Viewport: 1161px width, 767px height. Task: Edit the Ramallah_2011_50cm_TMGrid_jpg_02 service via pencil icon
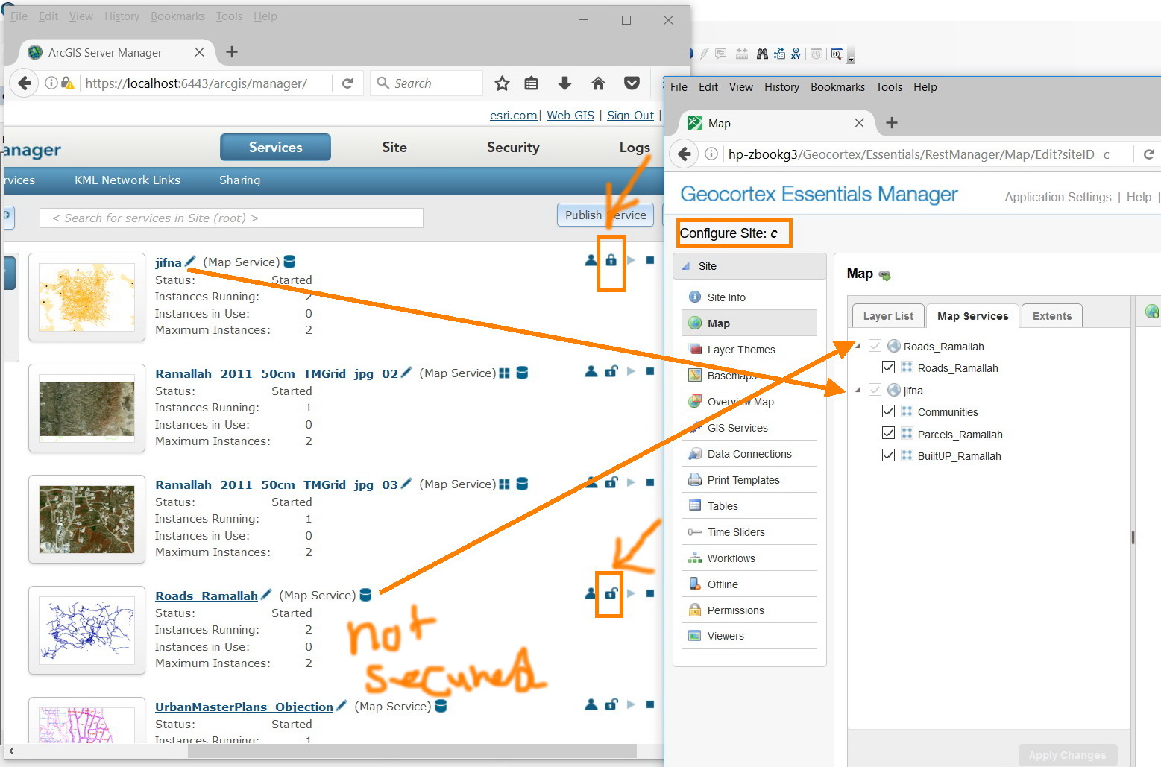(x=406, y=373)
